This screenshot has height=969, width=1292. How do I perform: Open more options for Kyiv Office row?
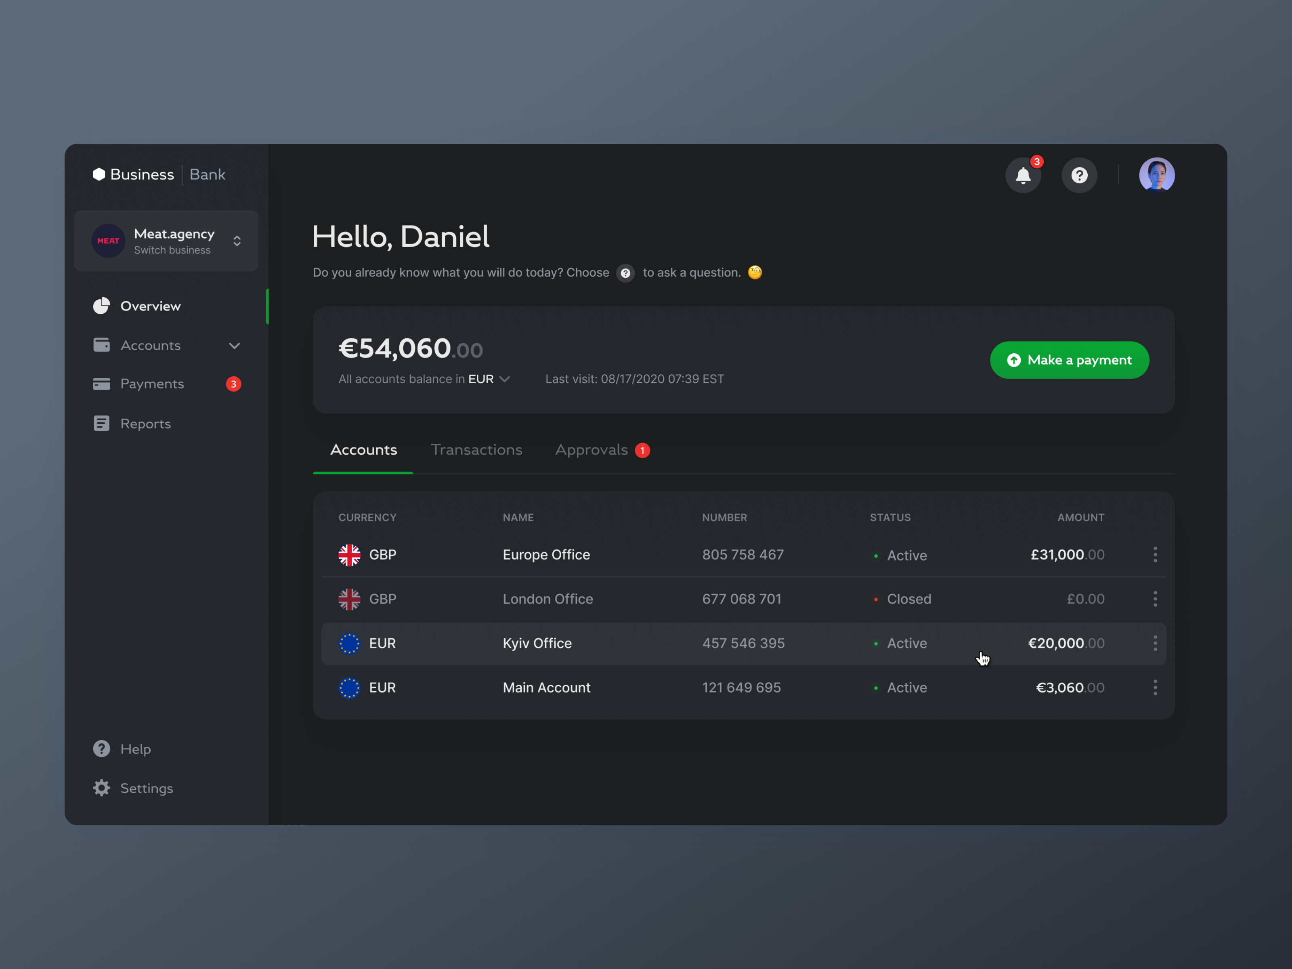click(x=1155, y=643)
